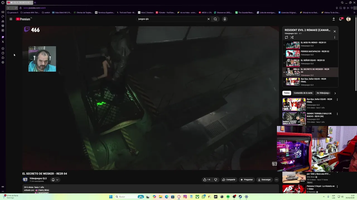Close the Resident Evil 2 Remake playlist panel

[x=335, y=31]
